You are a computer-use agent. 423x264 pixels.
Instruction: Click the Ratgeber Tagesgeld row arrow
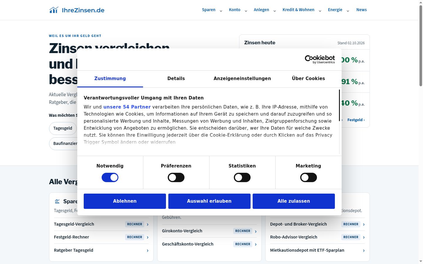coord(147,251)
